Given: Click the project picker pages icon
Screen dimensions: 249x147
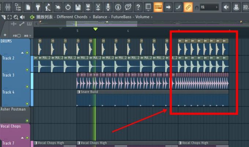Looking at the screenshot, I should pyautogui.click(x=28, y=7).
